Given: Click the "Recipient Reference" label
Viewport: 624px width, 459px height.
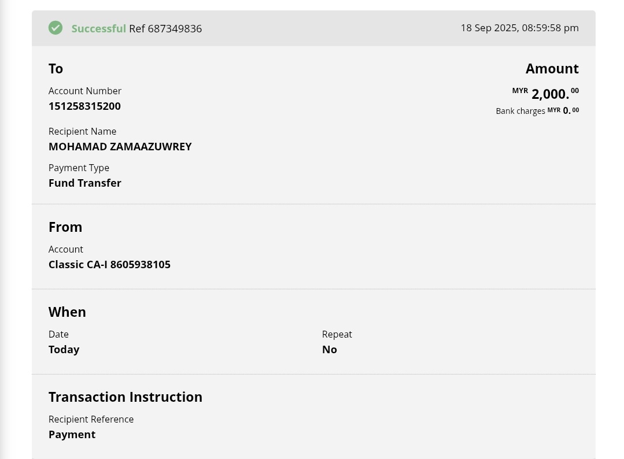Looking at the screenshot, I should pos(91,419).
